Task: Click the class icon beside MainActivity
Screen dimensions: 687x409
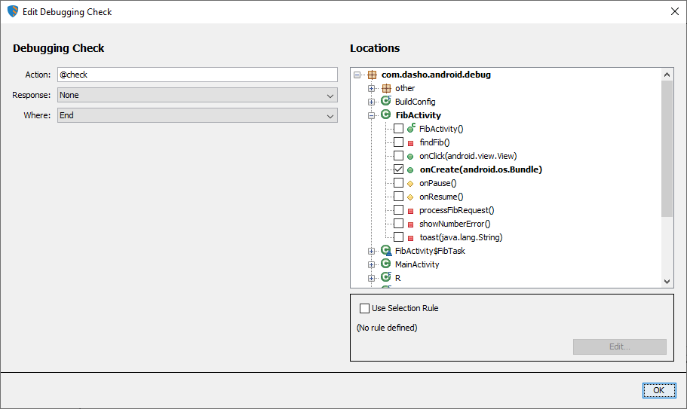Action: pos(385,264)
